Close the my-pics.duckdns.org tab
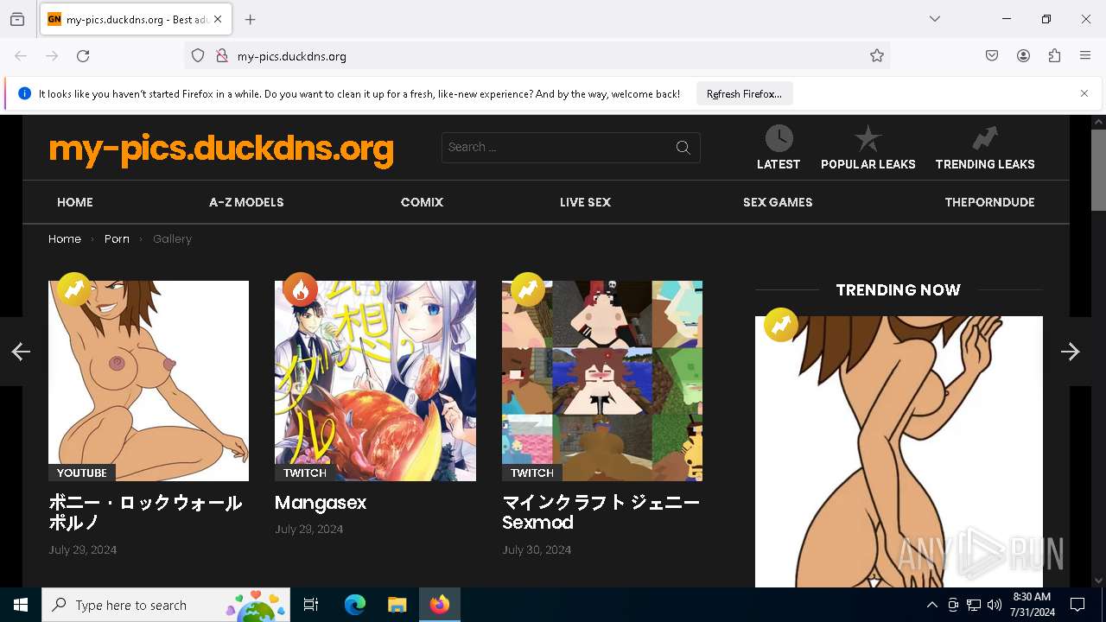1106x622 pixels. [218, 19]
